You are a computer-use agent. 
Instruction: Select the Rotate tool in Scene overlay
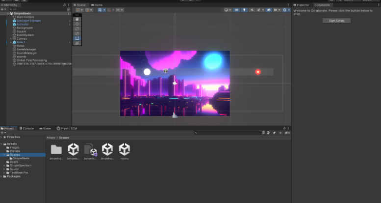(x=77, y=29)
